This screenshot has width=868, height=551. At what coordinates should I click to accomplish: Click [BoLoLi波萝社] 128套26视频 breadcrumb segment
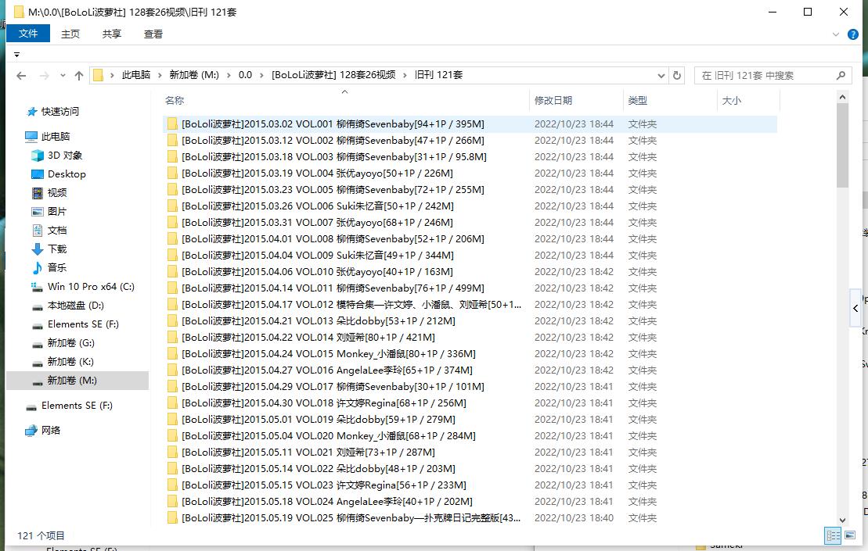333,75
